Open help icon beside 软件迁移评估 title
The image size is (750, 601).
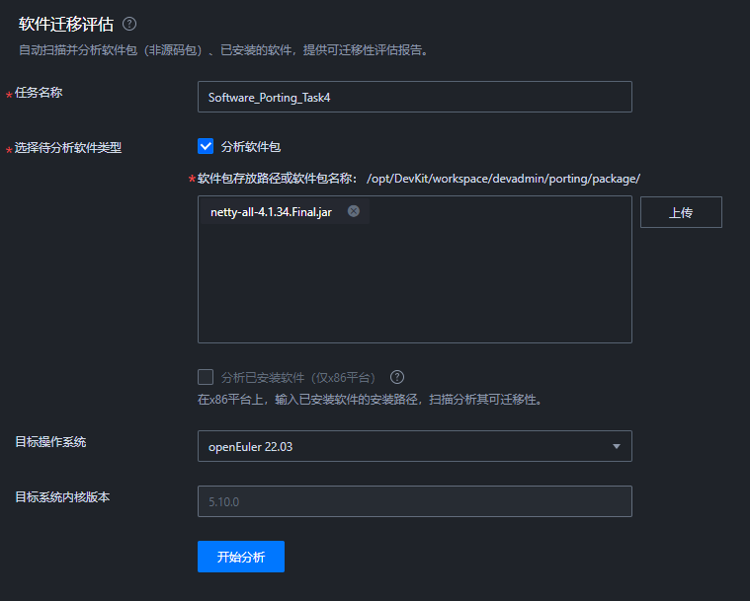coord(129,24)
